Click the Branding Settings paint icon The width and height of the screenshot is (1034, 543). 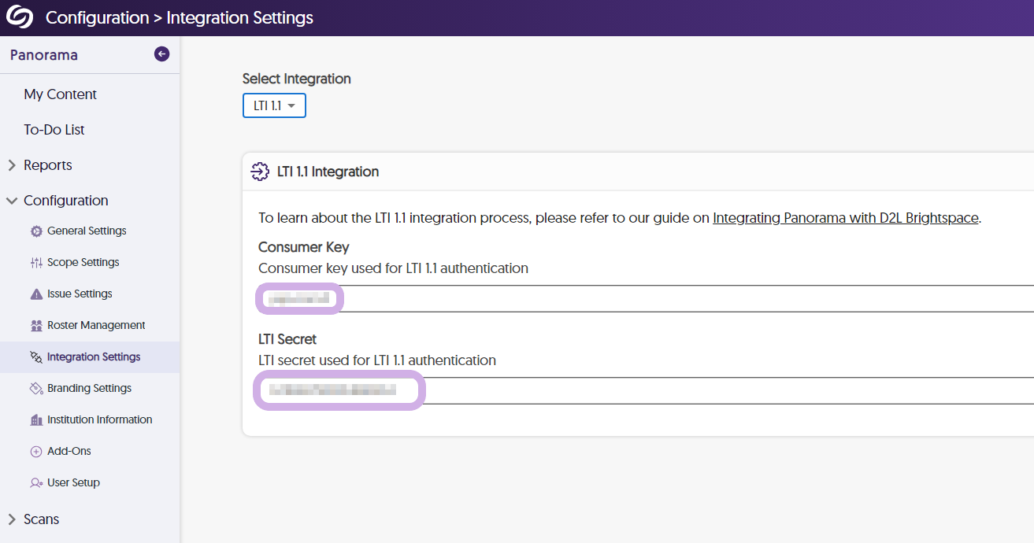(x=36, y=389)
